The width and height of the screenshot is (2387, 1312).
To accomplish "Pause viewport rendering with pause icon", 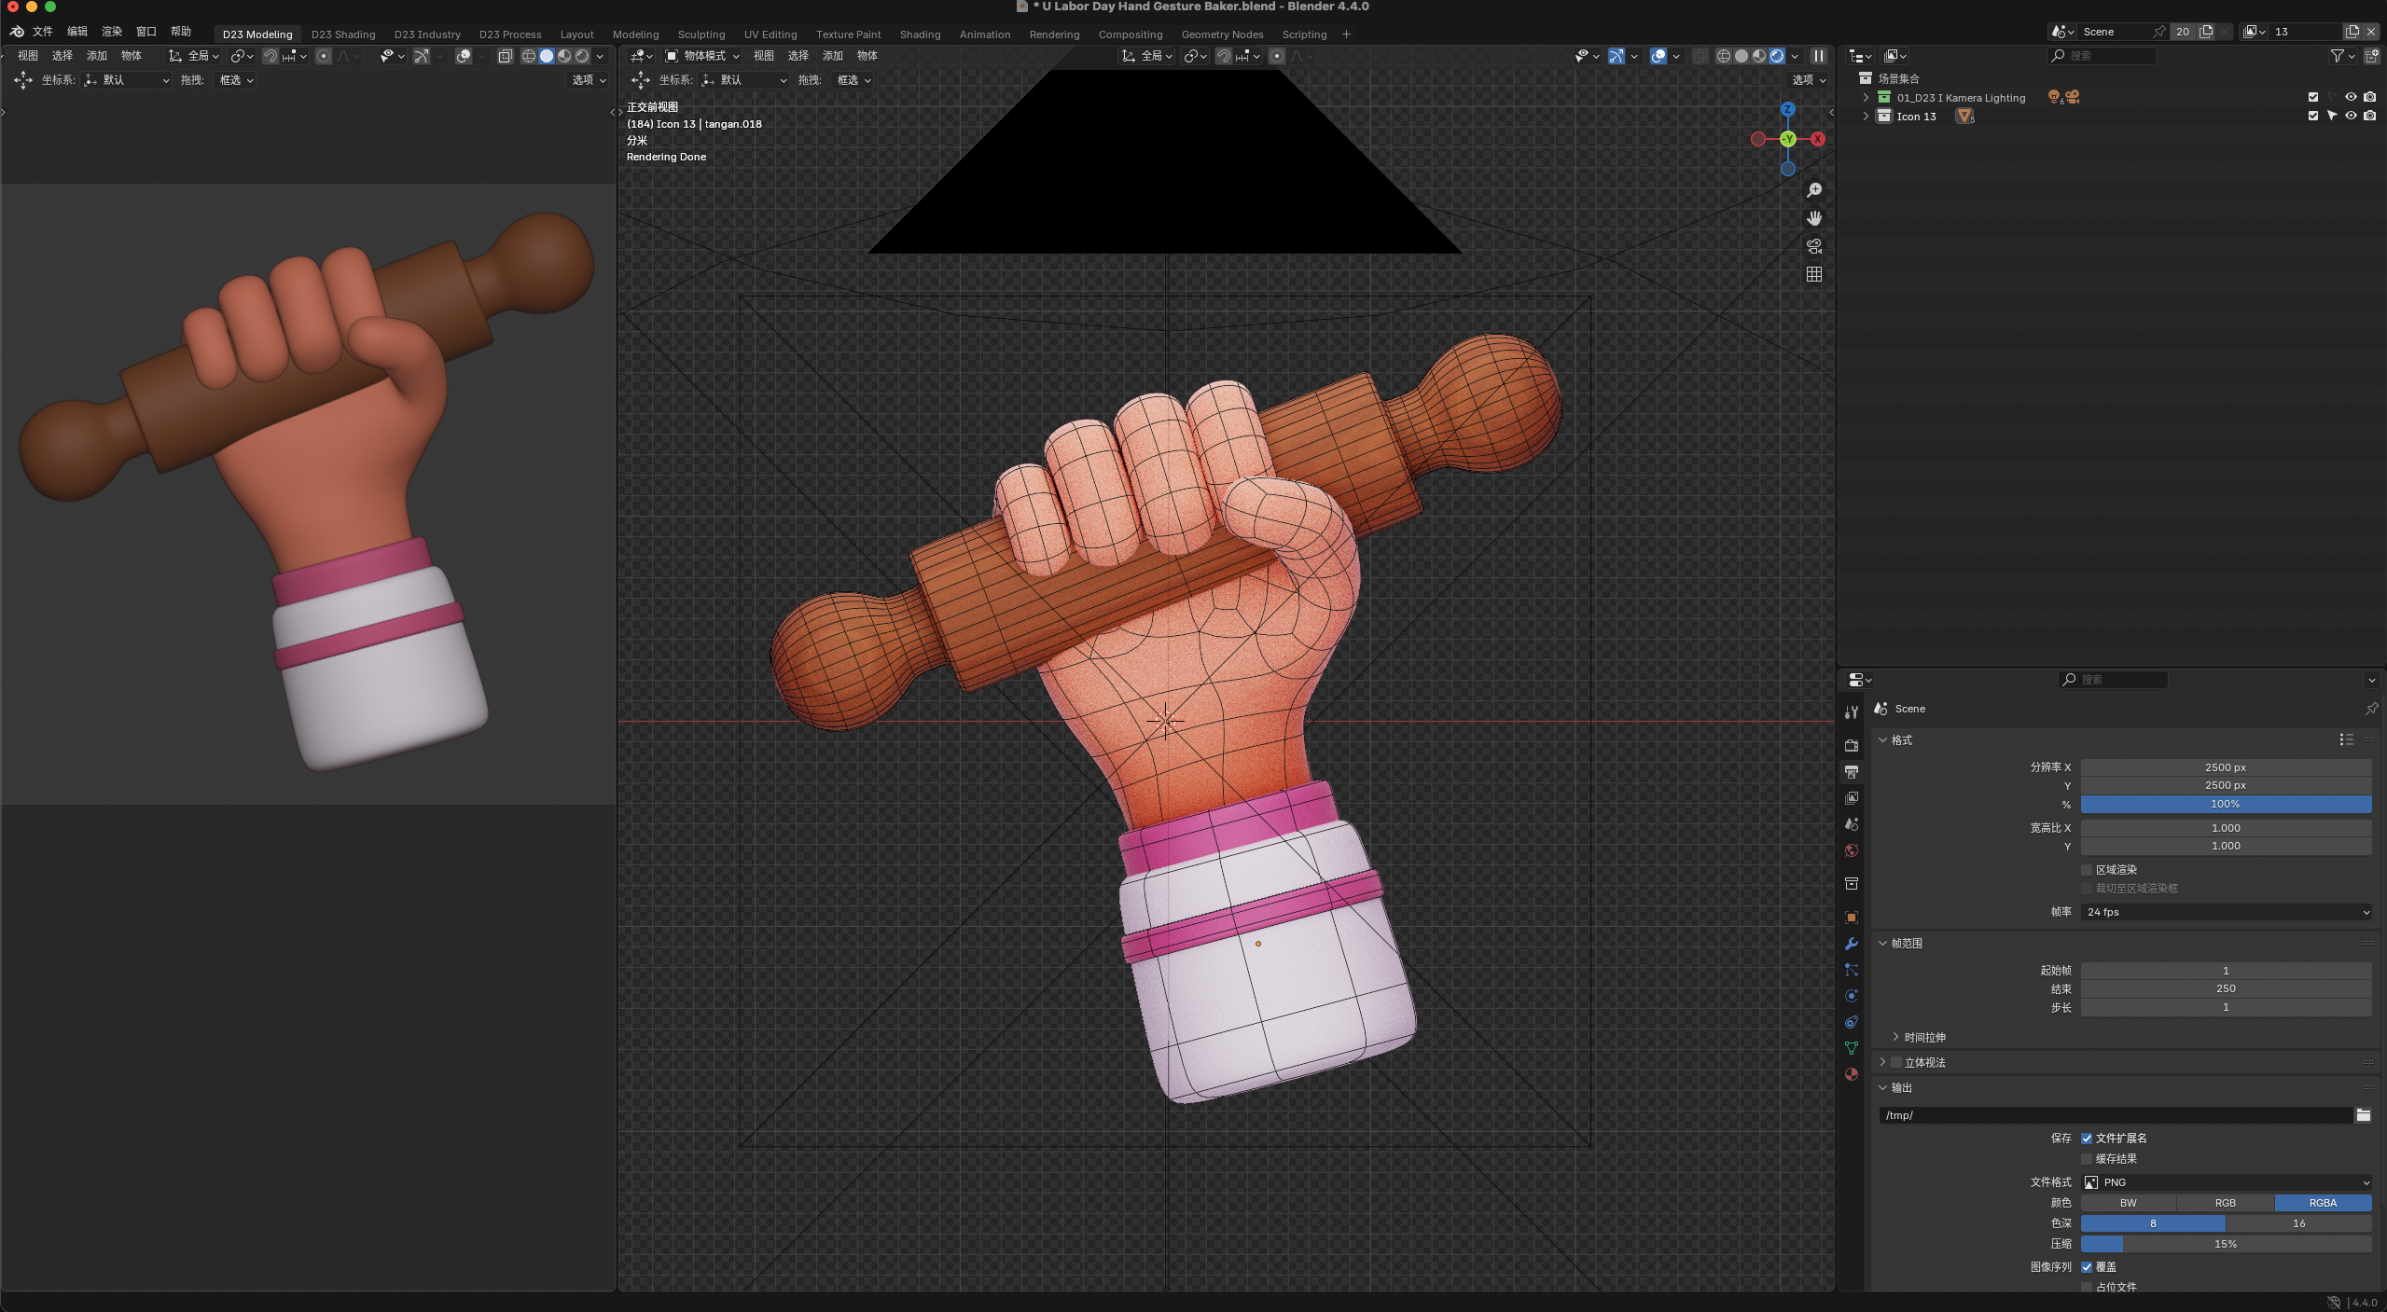I will 1818,56.
